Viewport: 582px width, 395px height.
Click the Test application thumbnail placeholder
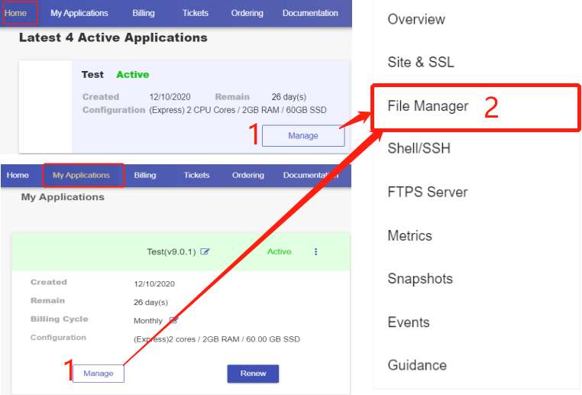[x=45, y=107]
